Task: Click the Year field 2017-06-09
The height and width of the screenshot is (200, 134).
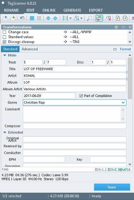Action: pos(49,96)
